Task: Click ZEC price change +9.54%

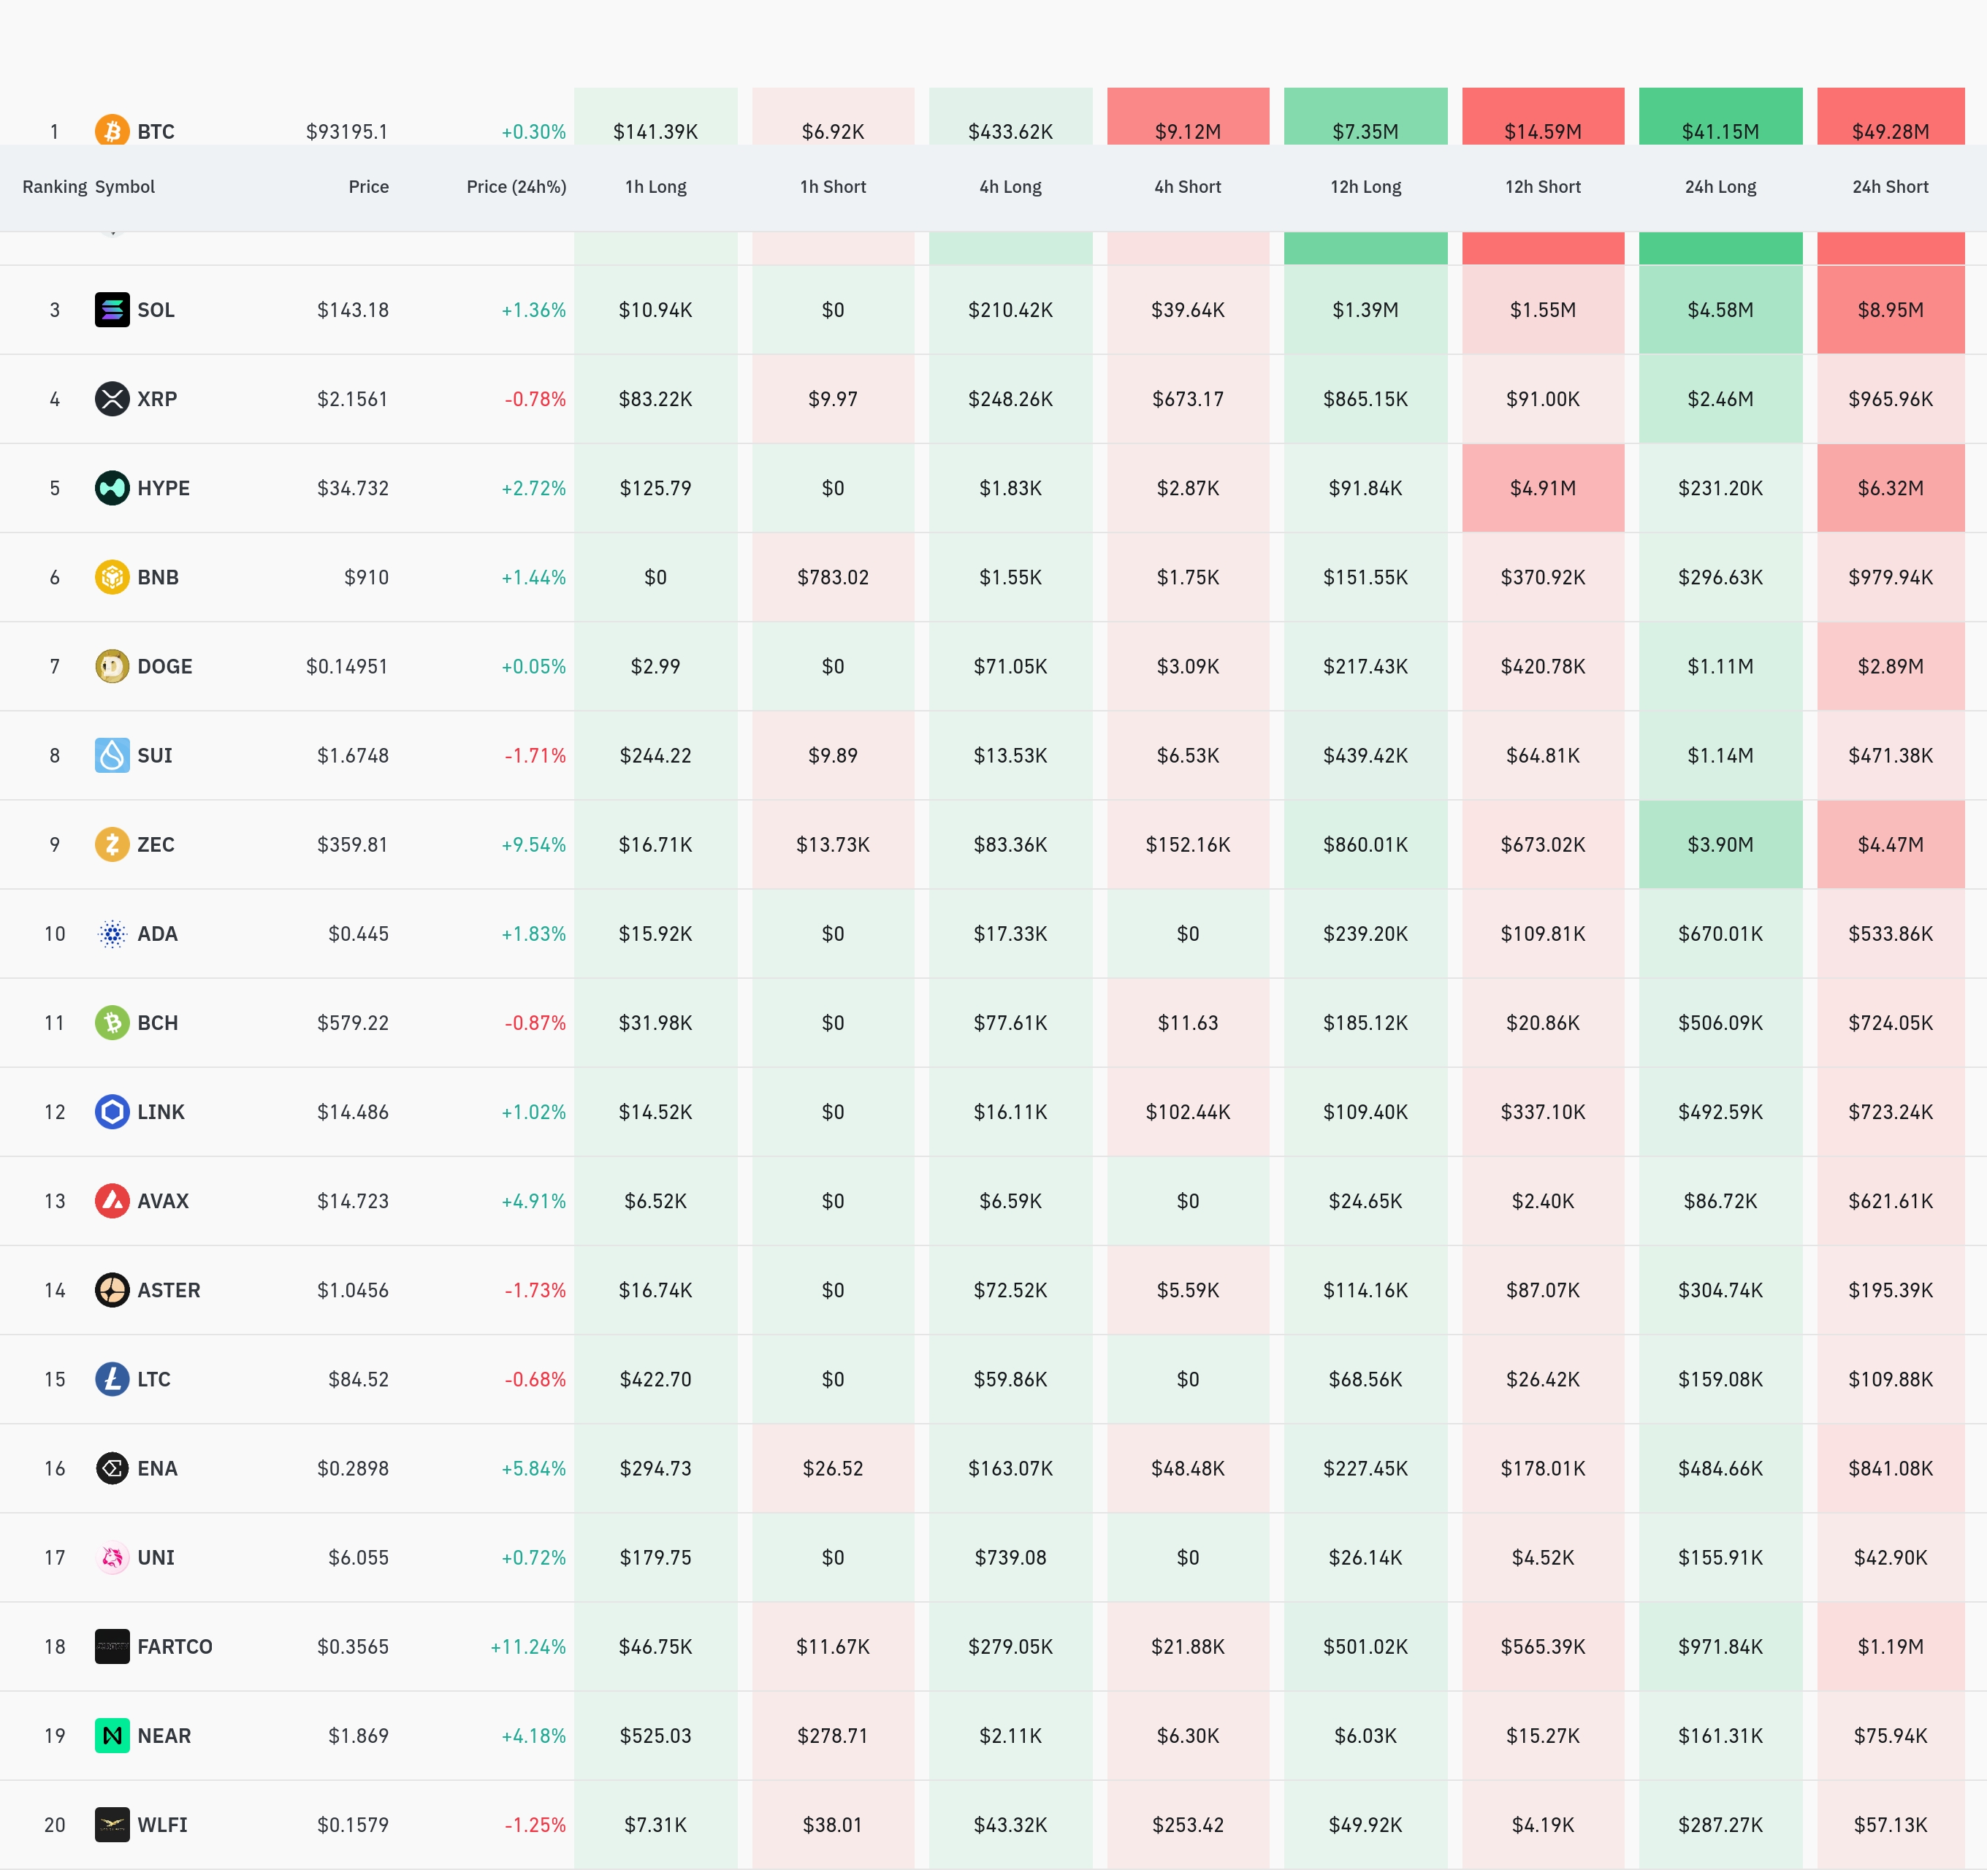Action: click(x=533, y=844)
